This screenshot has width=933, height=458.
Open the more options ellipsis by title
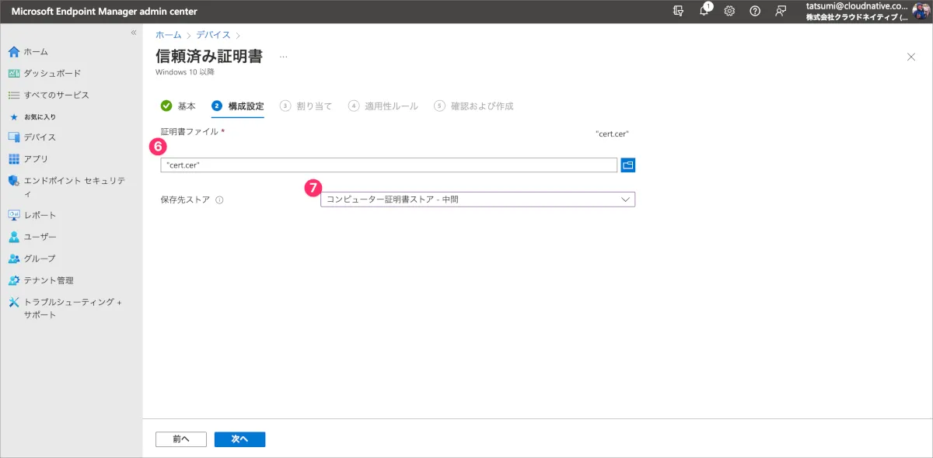(x=283, y=56)
